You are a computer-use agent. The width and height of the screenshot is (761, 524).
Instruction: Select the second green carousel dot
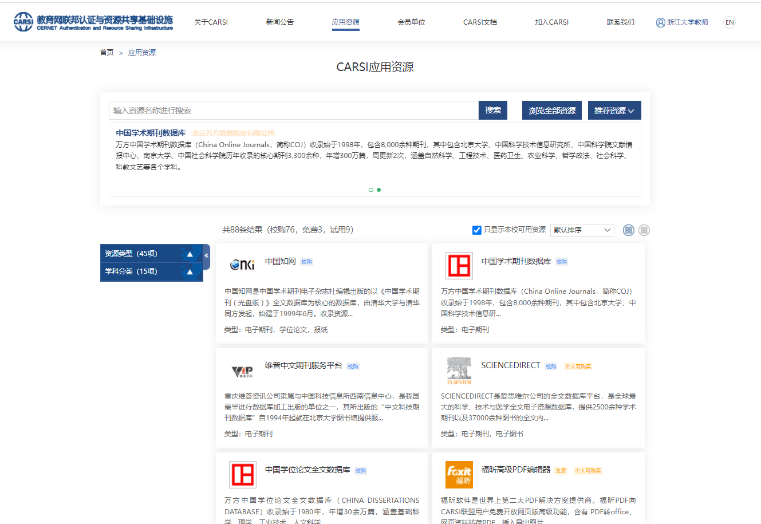378,190
